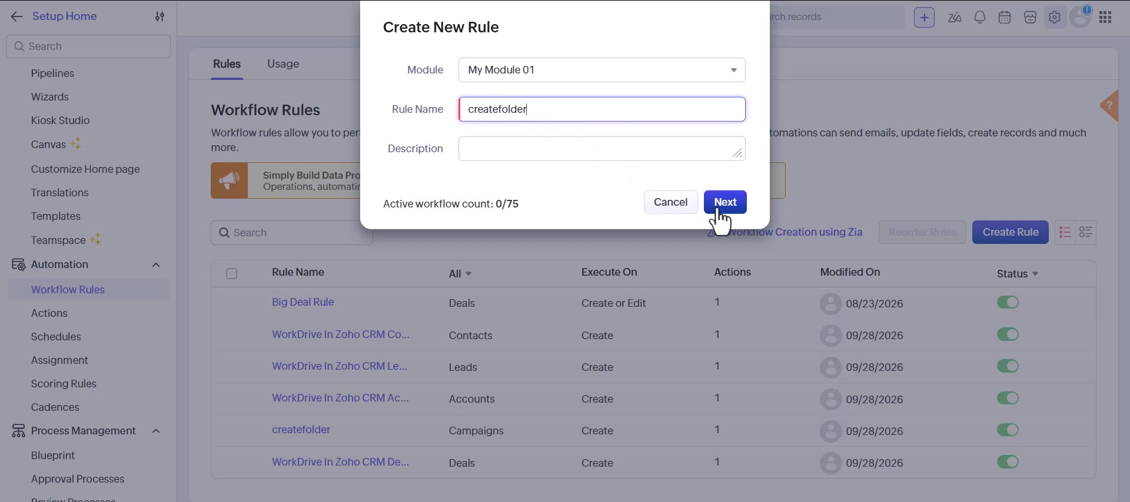This screenshot has width=1130, height=502.
Task: Switch to the Rules tab
Action: 227,64
